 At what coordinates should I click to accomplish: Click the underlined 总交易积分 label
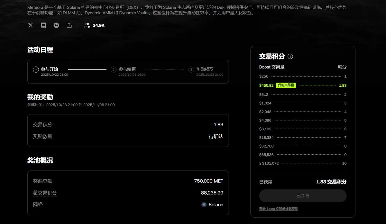click(45, 193)
